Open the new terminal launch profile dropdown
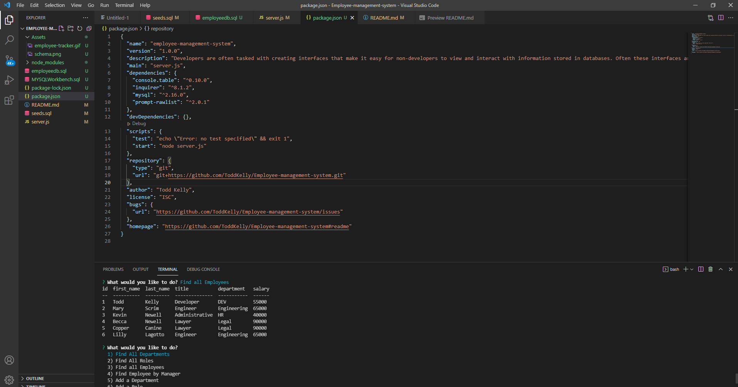The height and width of the screenshot is (387, 738). point(692,269)
